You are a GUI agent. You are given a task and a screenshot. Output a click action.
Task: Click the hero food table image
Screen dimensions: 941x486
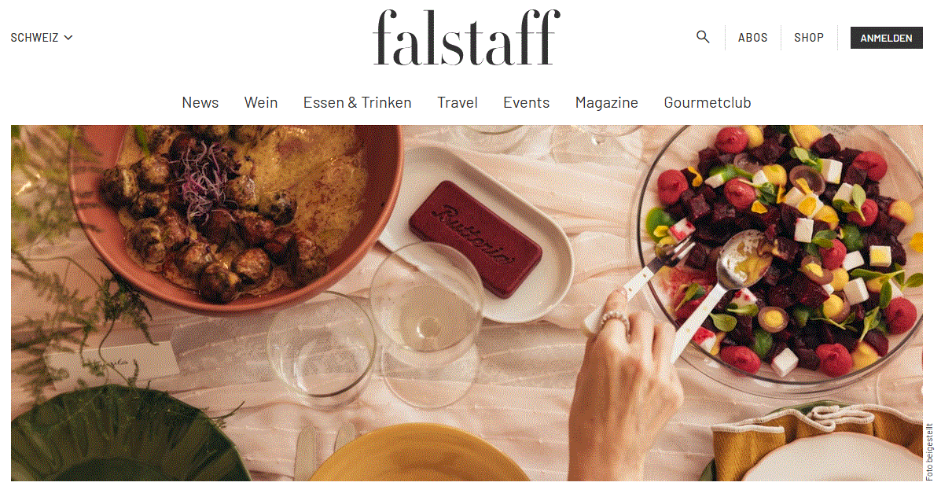(467, 303)
